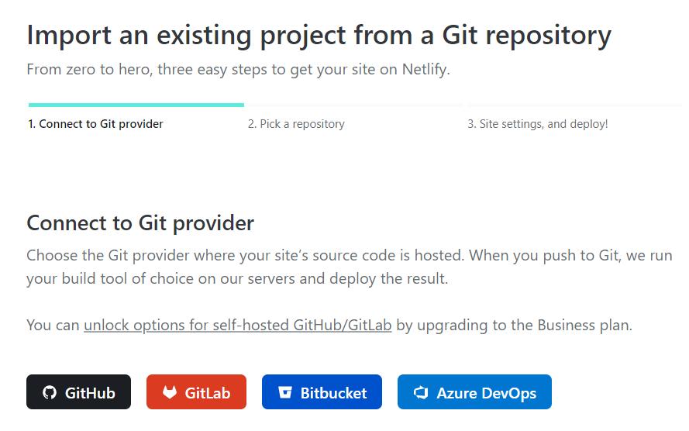This screenshot has width=689, height=431.
Task: Click the large Connect to Git provider heading
Action: click(140, 223)
